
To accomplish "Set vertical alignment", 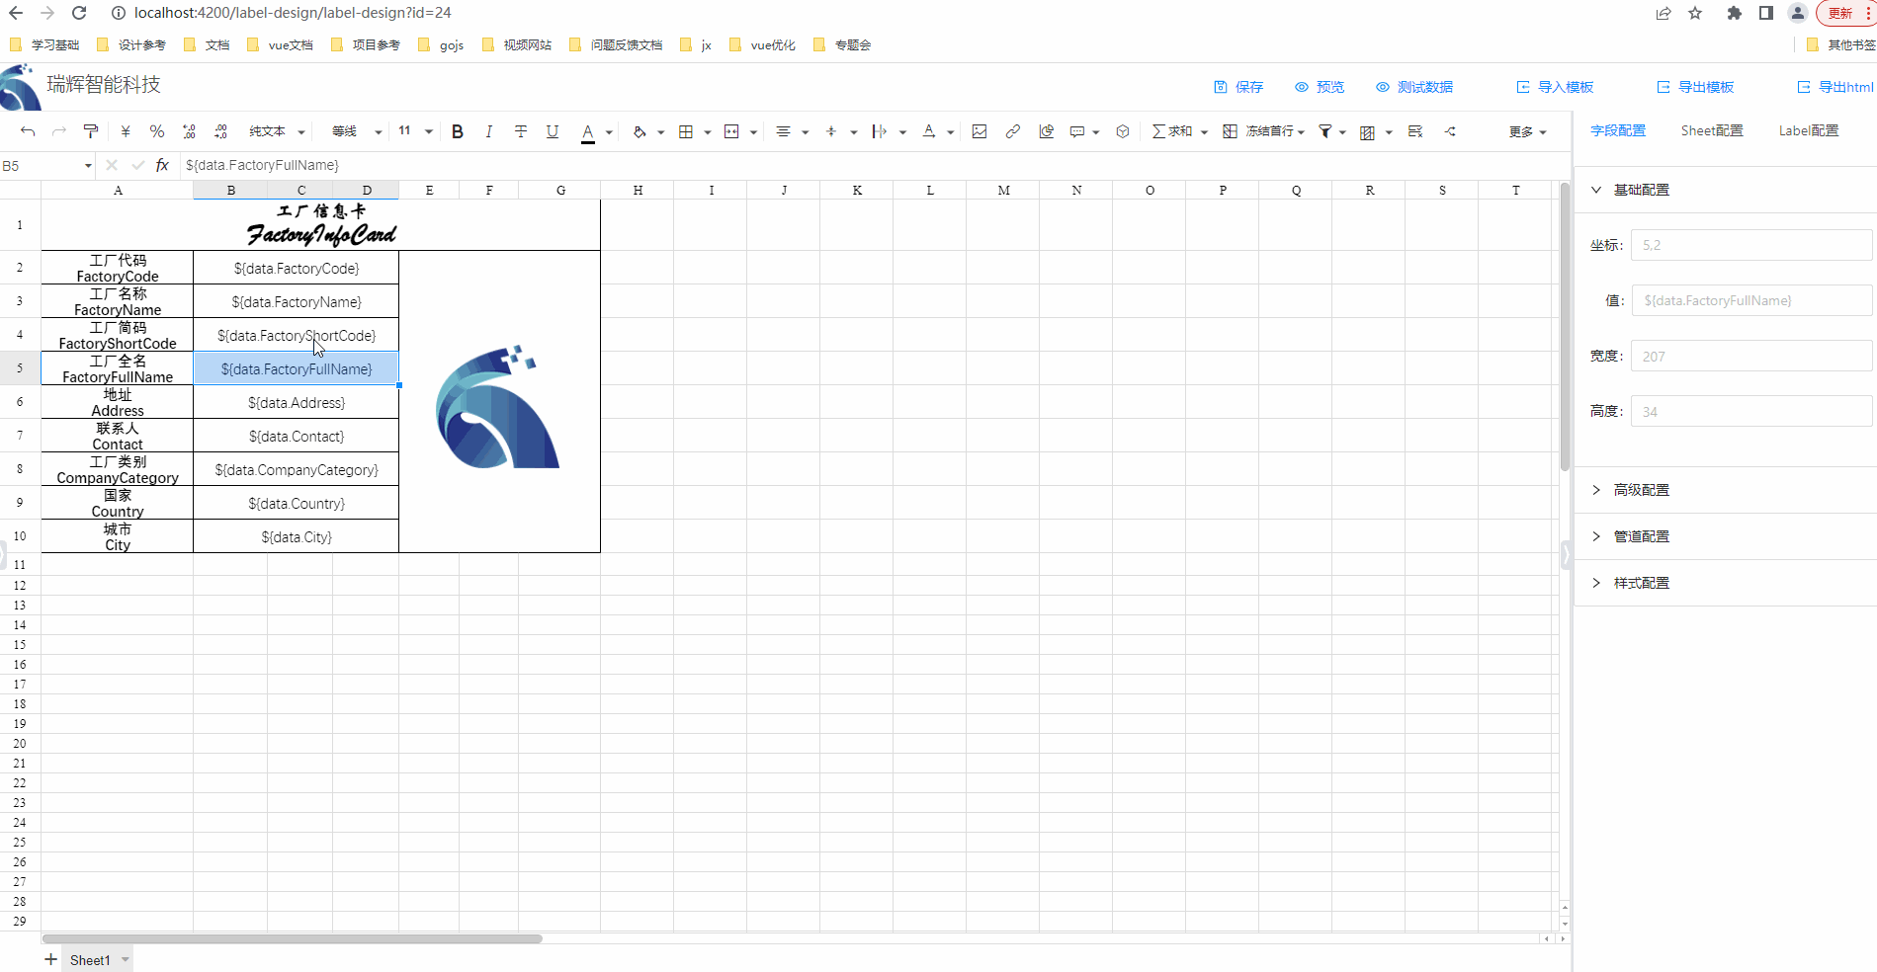I will 831,131.
